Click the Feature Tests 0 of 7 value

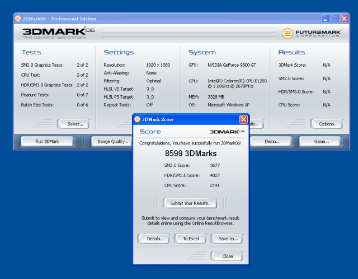click(82, 95)
